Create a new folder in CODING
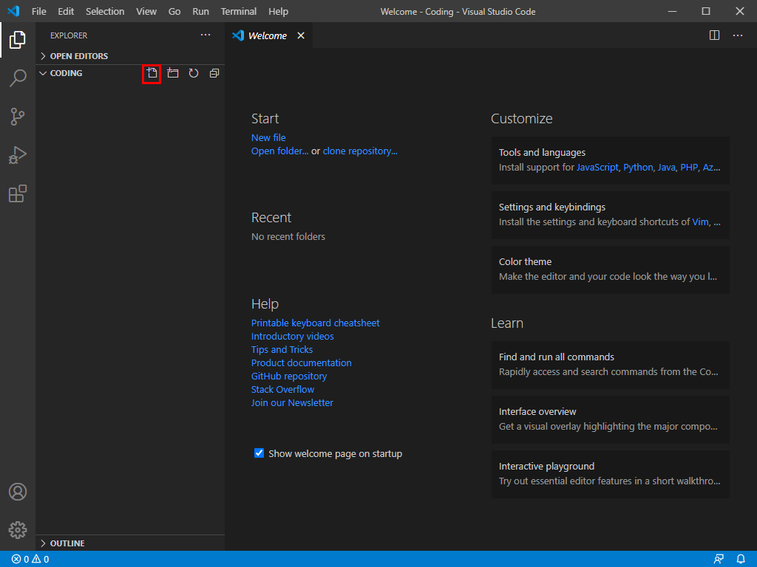 173,73
